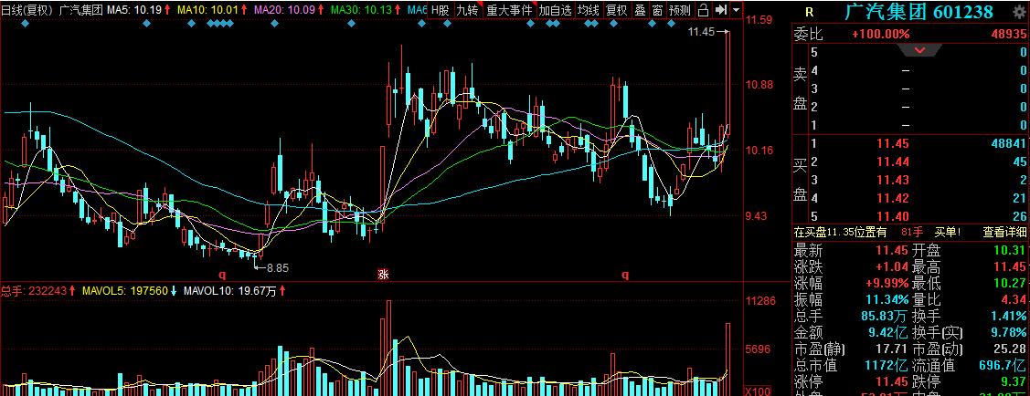Toggle the 复权 price adjustment option

tap(616, 10)
